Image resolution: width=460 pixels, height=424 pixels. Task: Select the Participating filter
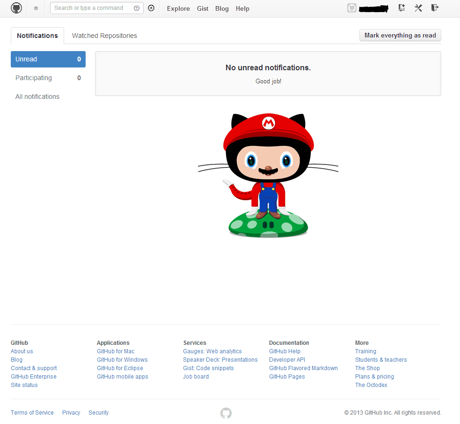[48, 78]
